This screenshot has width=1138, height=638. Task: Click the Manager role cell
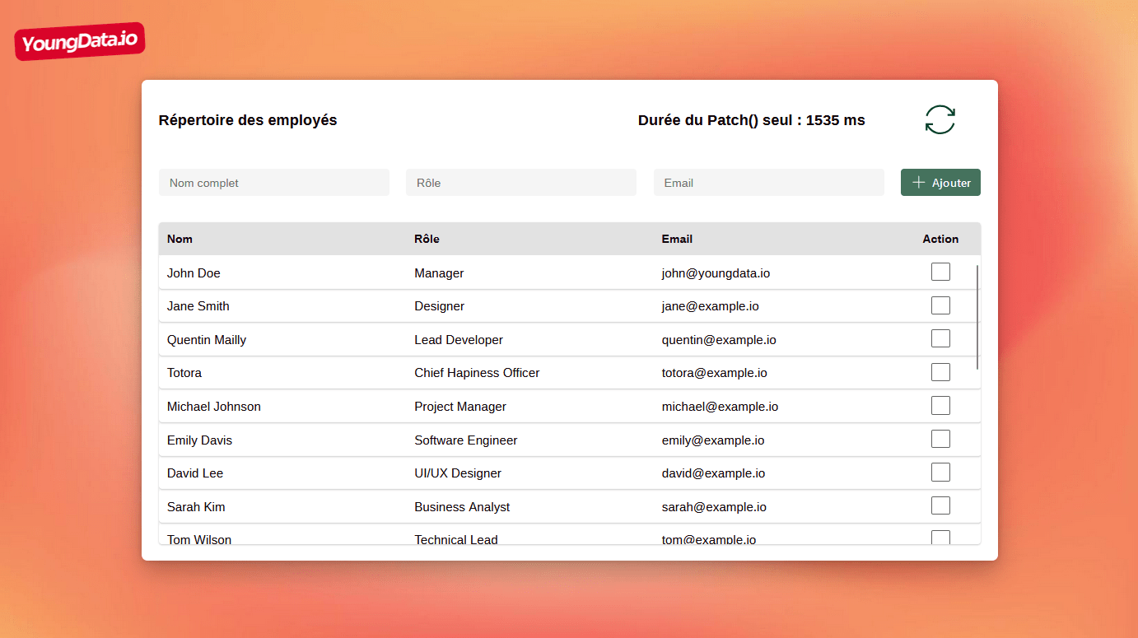tap(439, 273)
